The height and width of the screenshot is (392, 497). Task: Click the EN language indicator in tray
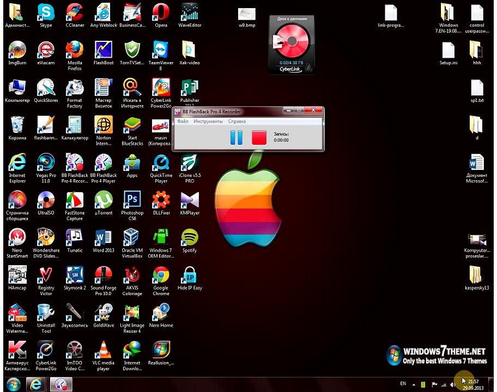pyautogui.click(x=403, y=383)
